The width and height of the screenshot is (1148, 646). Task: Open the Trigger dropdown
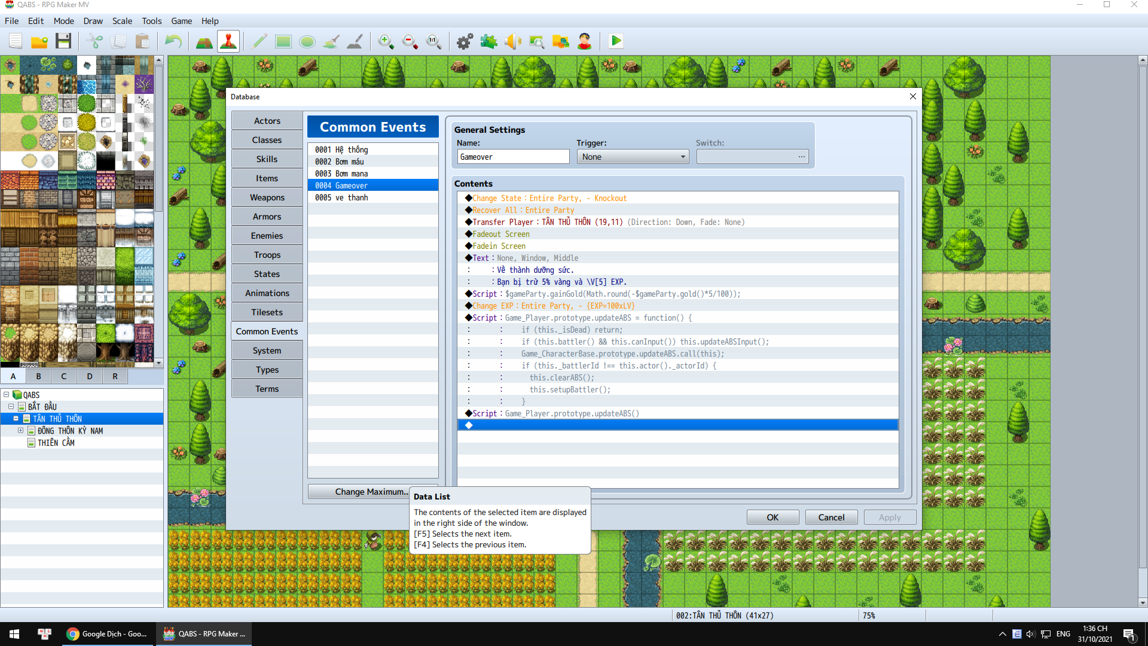[x=633, y=157]
